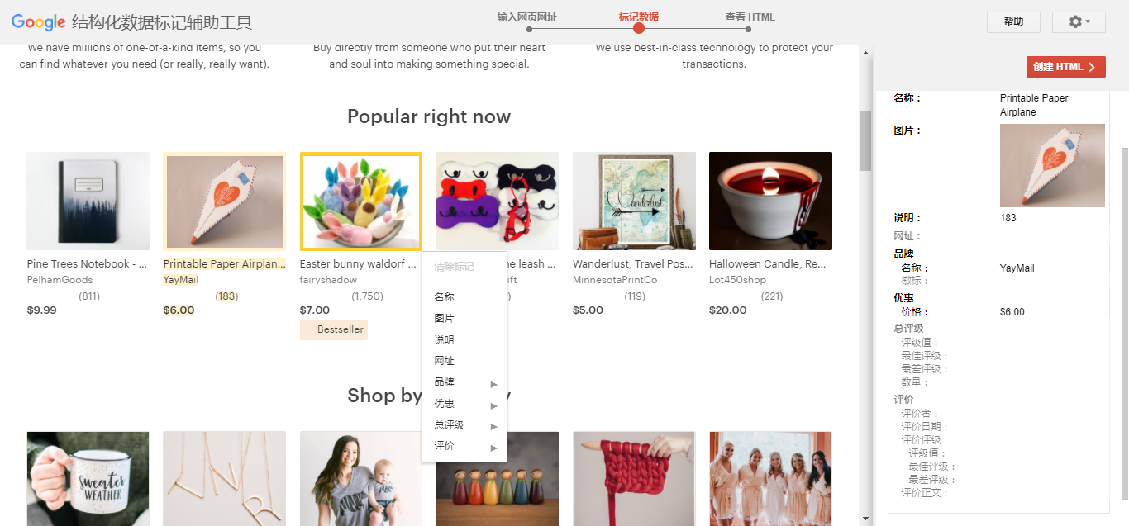Click the page scrollbar down arrow
Screen dimensions: 1129x526
[x=866, y=519]
